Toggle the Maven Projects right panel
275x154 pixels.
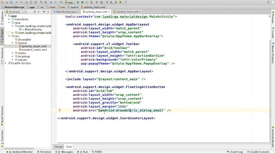pyautogui.click(x=273, y=53)
